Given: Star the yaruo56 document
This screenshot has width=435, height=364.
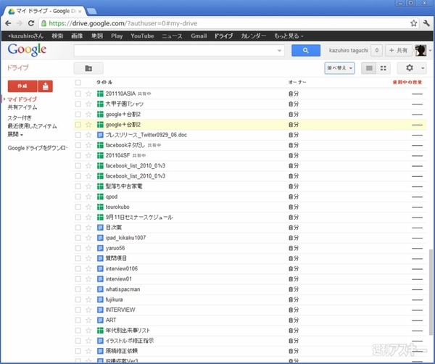Looking at the screenshot, I should 88,248.
